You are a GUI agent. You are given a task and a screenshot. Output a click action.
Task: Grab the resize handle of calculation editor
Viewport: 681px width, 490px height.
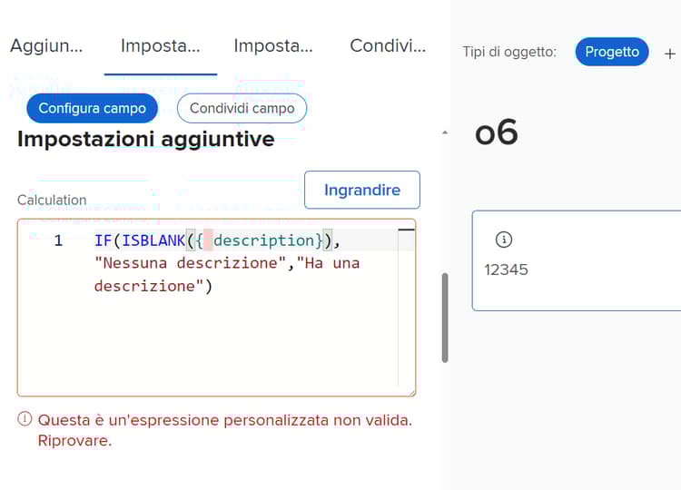411,391
